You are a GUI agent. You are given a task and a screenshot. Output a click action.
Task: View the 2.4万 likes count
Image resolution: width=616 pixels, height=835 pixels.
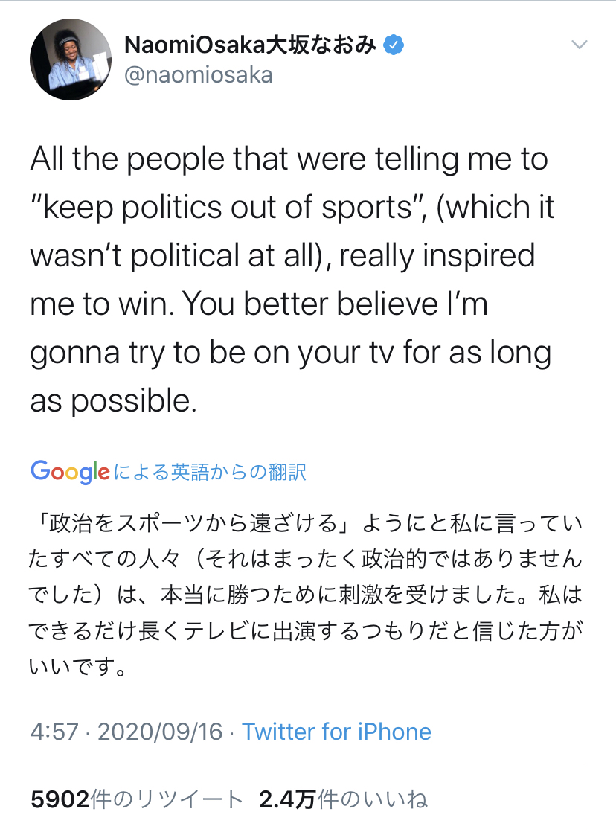pyautogui.click(x=287, y=799)
